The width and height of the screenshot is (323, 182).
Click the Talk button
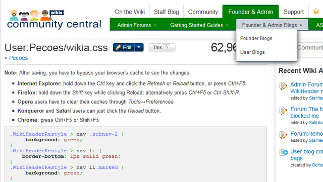click(162, 47)
